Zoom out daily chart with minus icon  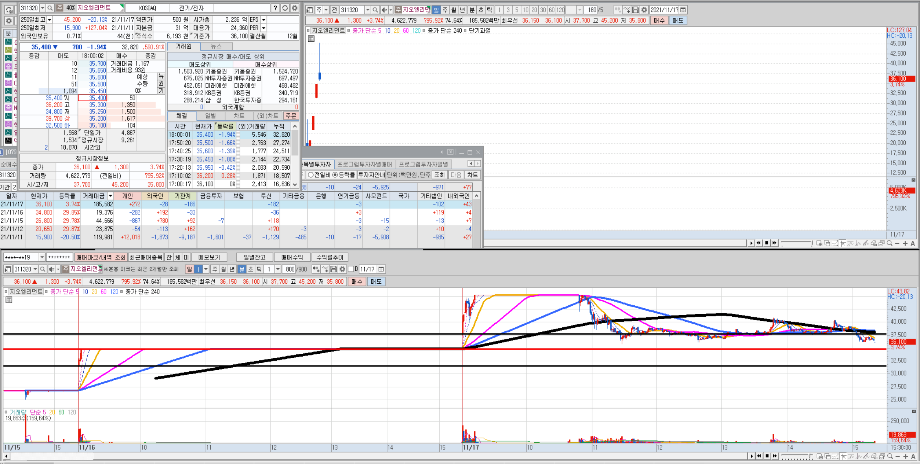pyautogui.click(x=897, y=243)
